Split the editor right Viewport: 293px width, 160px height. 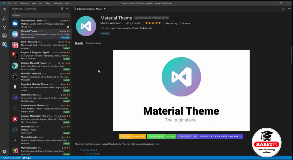[x=284, y=9]
